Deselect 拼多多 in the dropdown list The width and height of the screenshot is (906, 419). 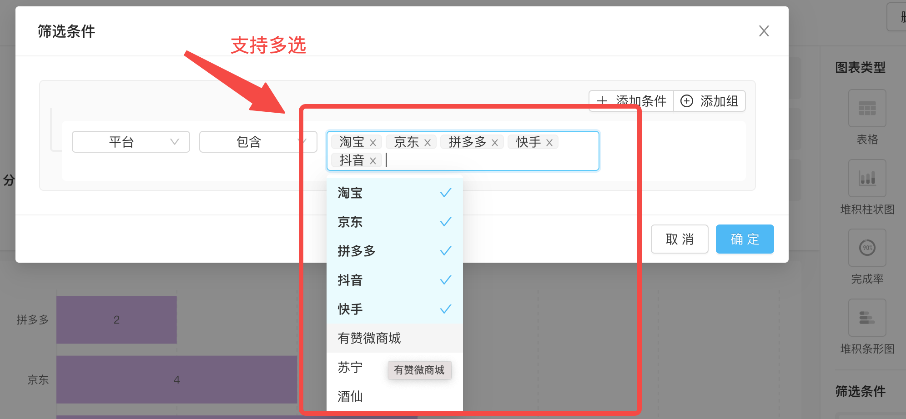click(x=395, y=251)
